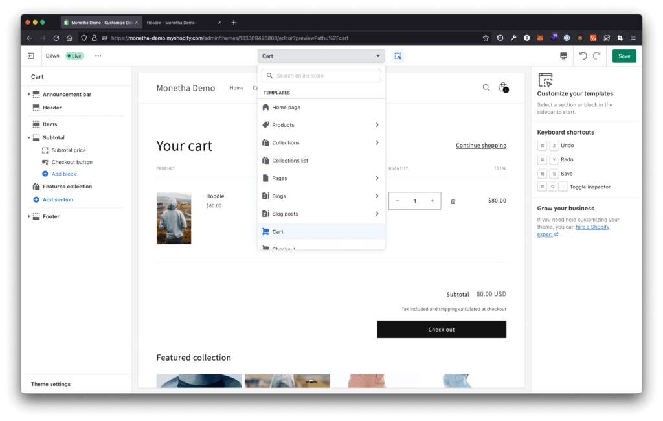Click Home link in store navigation

(x=237, y=88)
